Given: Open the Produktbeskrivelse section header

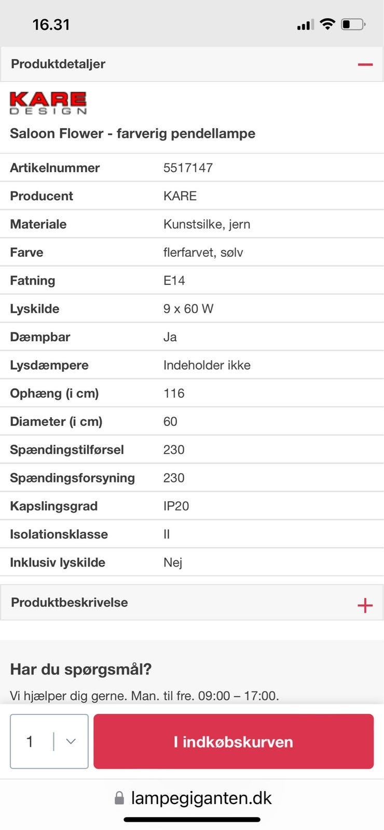Looking at the screenshot, I should (x=192, y=602).
